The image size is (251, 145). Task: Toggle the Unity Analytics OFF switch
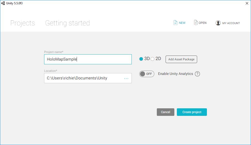click(x=147, y=74)
